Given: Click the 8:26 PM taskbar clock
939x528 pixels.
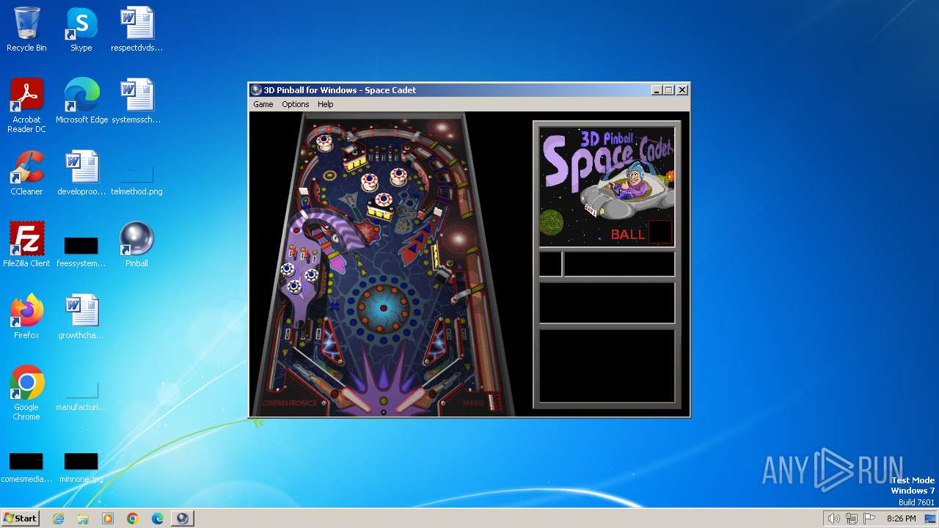Looking at the screenshot, I should tap(902, 518).
